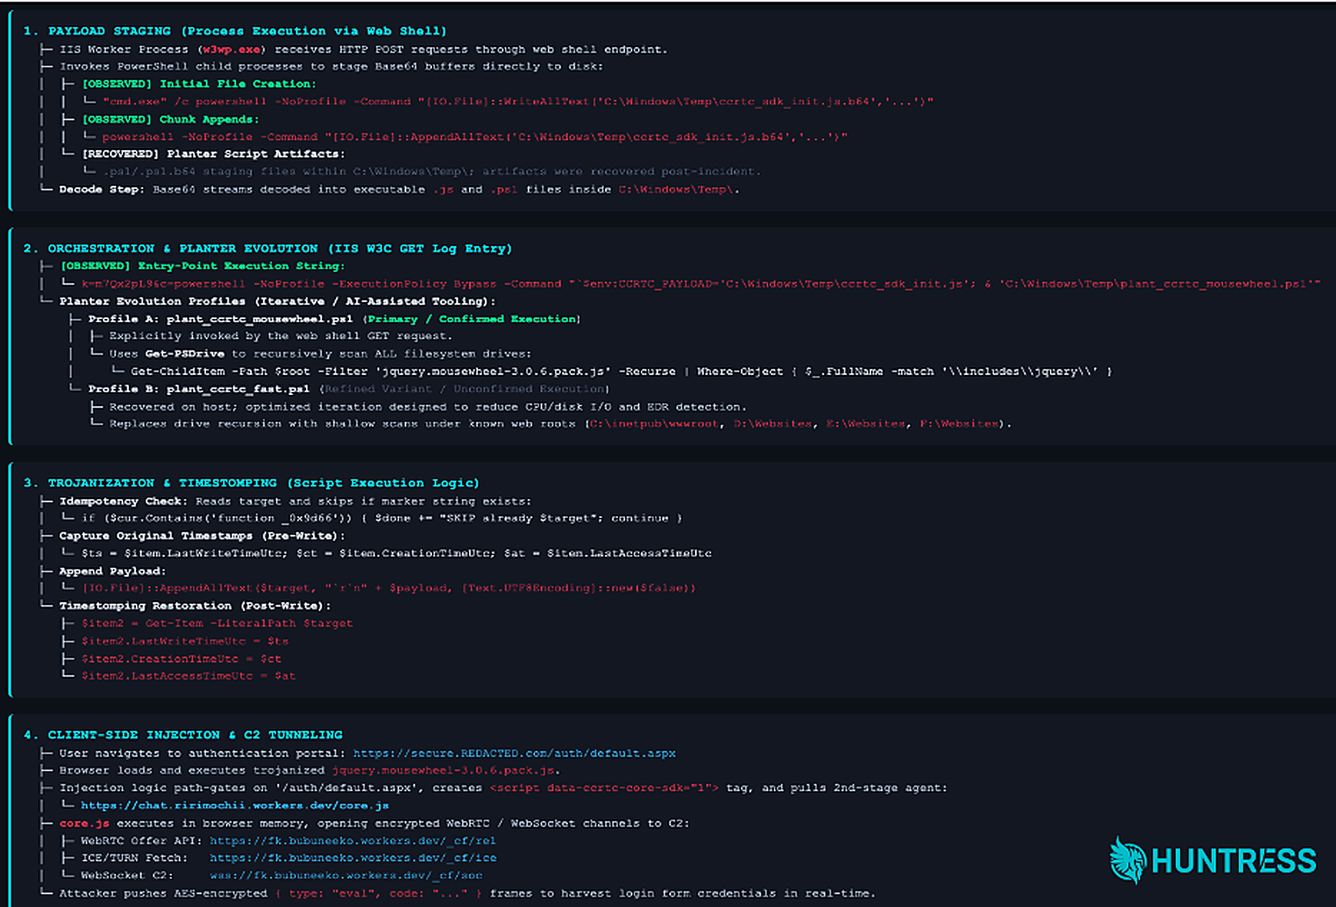This screenshot has width=1336, height=907.
Task: Click the ICE/TURN Fetch URL ending /_cf/ice
Action: click(x=353, y=858)
